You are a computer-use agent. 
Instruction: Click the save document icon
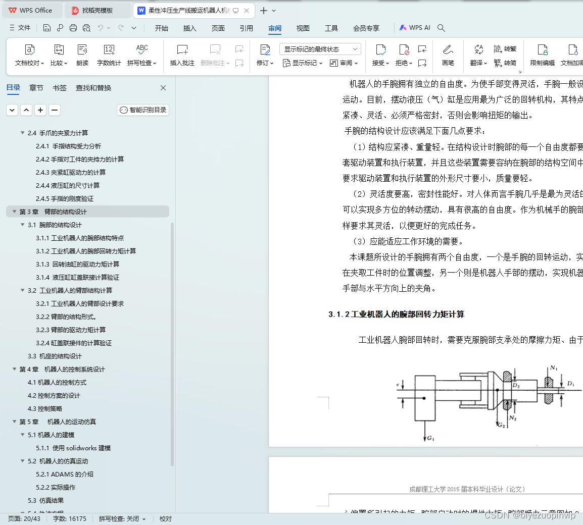point(47,28)
